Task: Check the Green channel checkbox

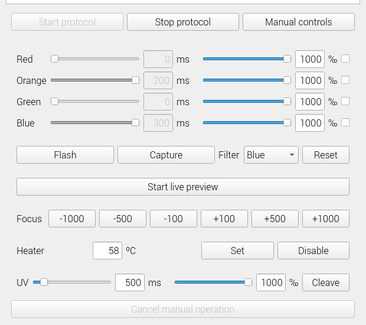Action: click(345, 101)
